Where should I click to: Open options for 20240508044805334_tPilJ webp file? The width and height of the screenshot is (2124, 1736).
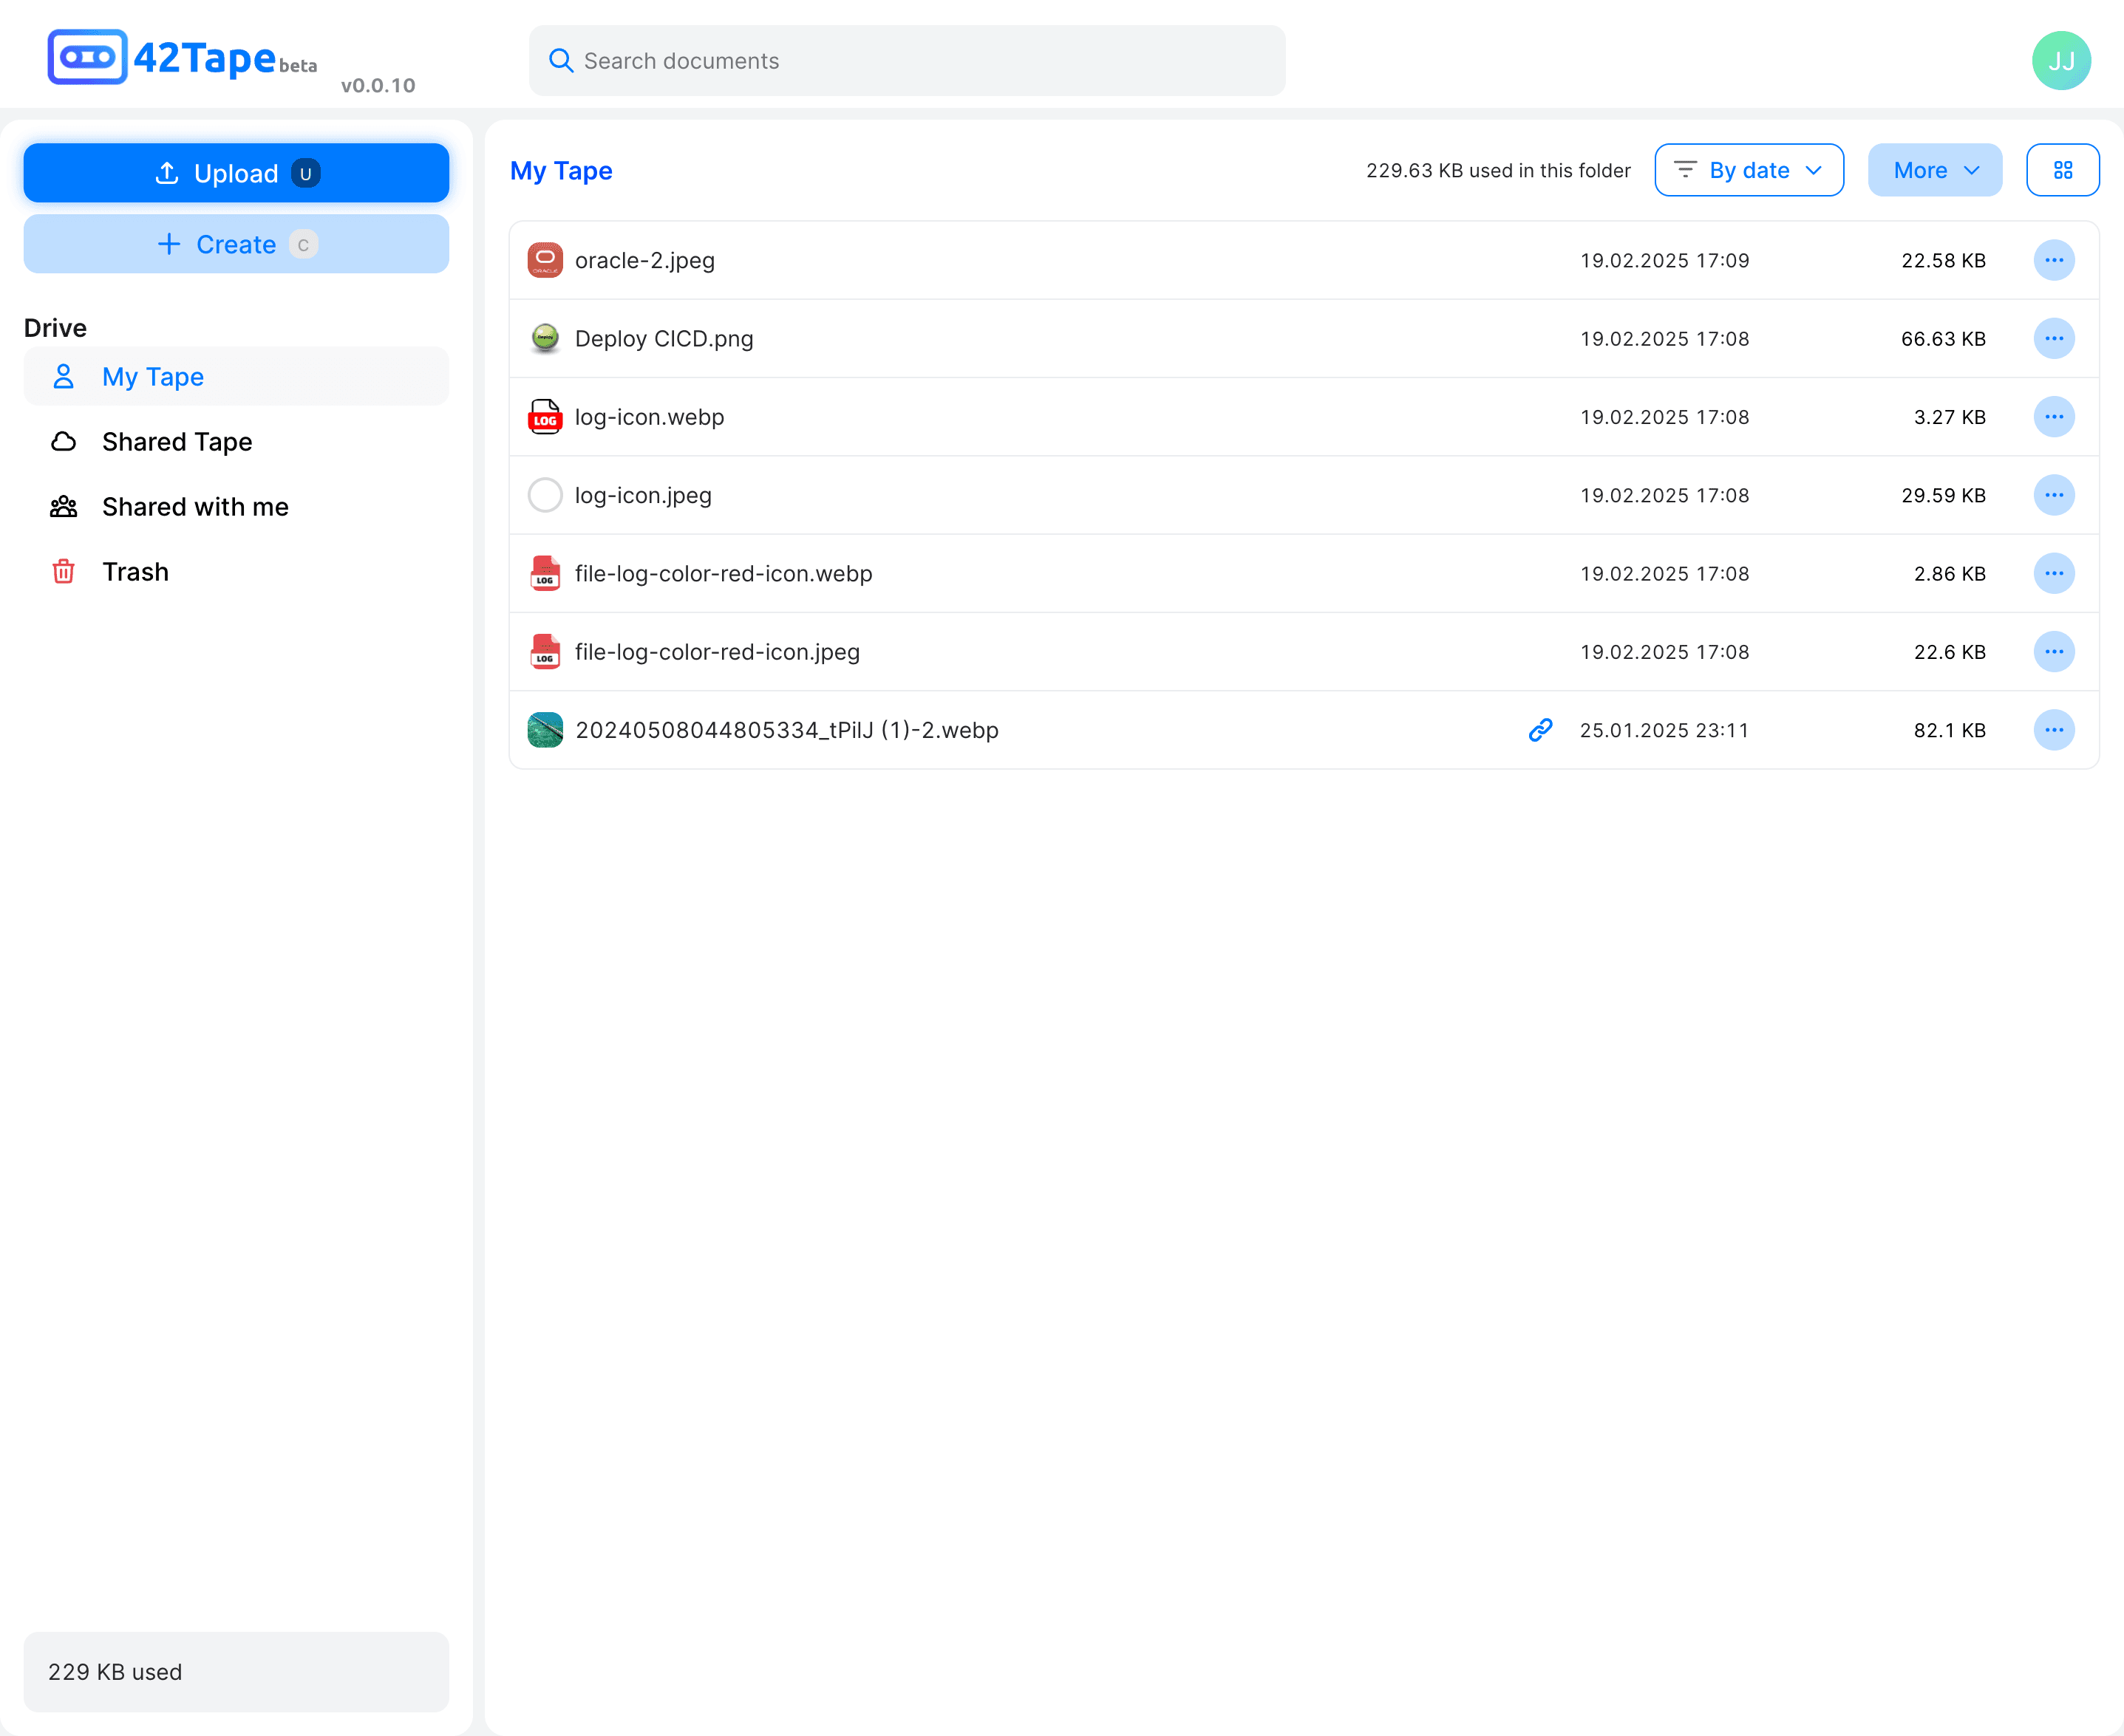pyautogui.click(x=2054, y=730)
